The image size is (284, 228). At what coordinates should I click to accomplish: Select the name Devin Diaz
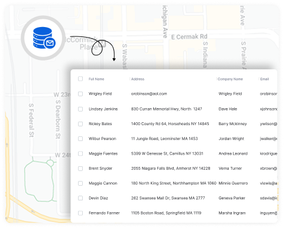pos(98,198)
